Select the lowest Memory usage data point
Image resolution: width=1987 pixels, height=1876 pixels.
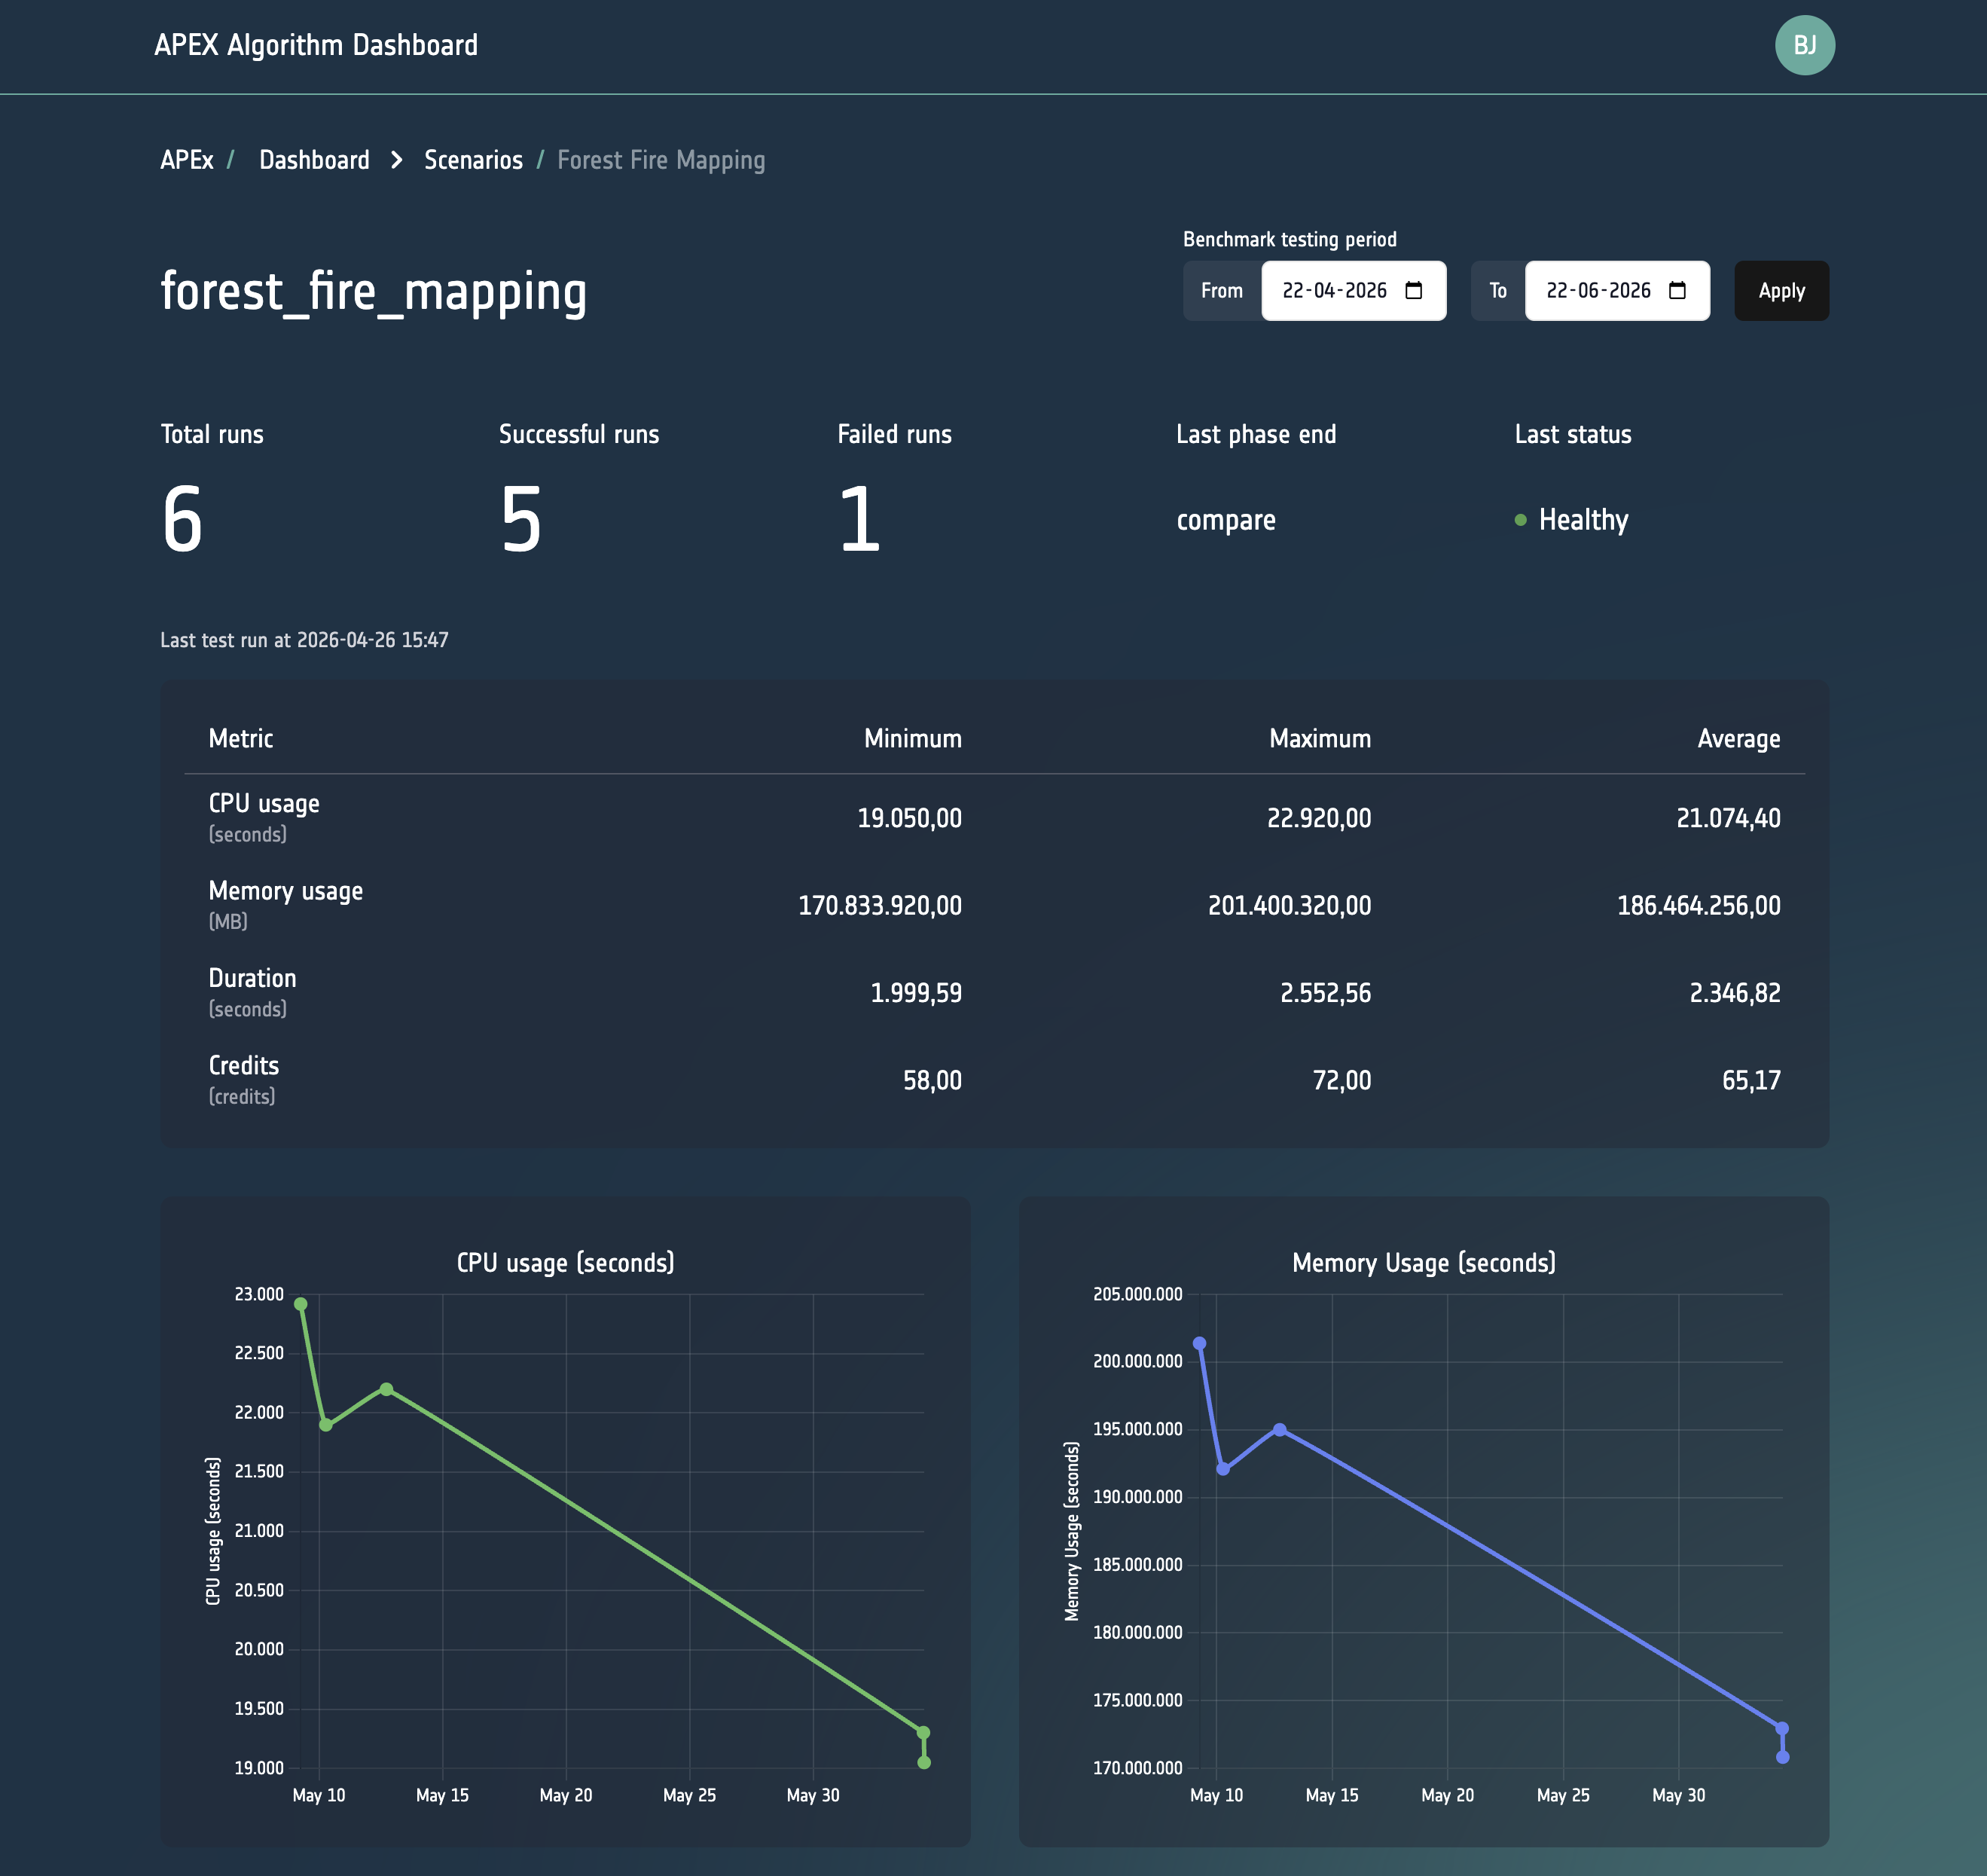click(x=1782, y=1757)
